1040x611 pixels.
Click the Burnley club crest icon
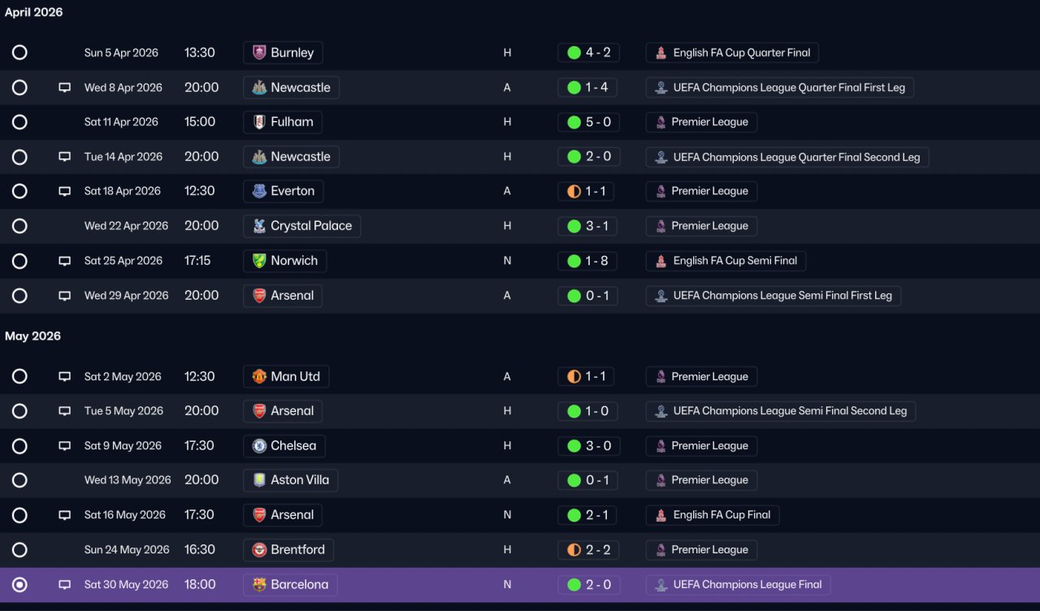[259, 53]
